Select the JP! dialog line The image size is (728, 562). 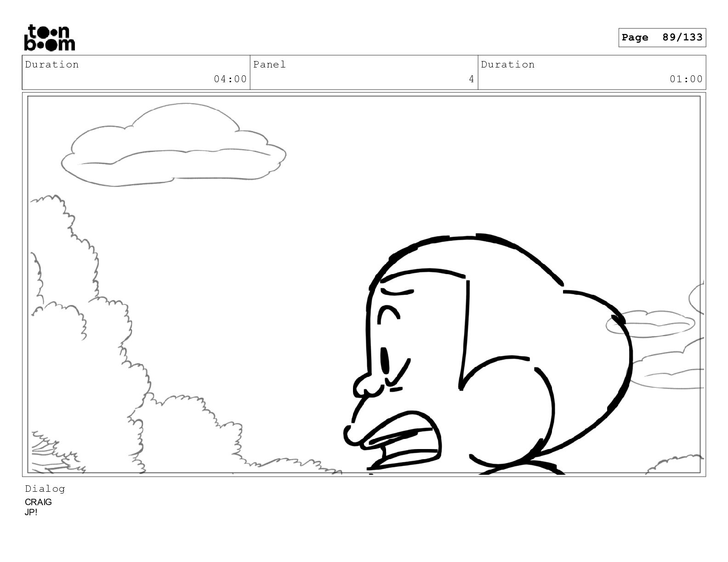pos(31,512)
